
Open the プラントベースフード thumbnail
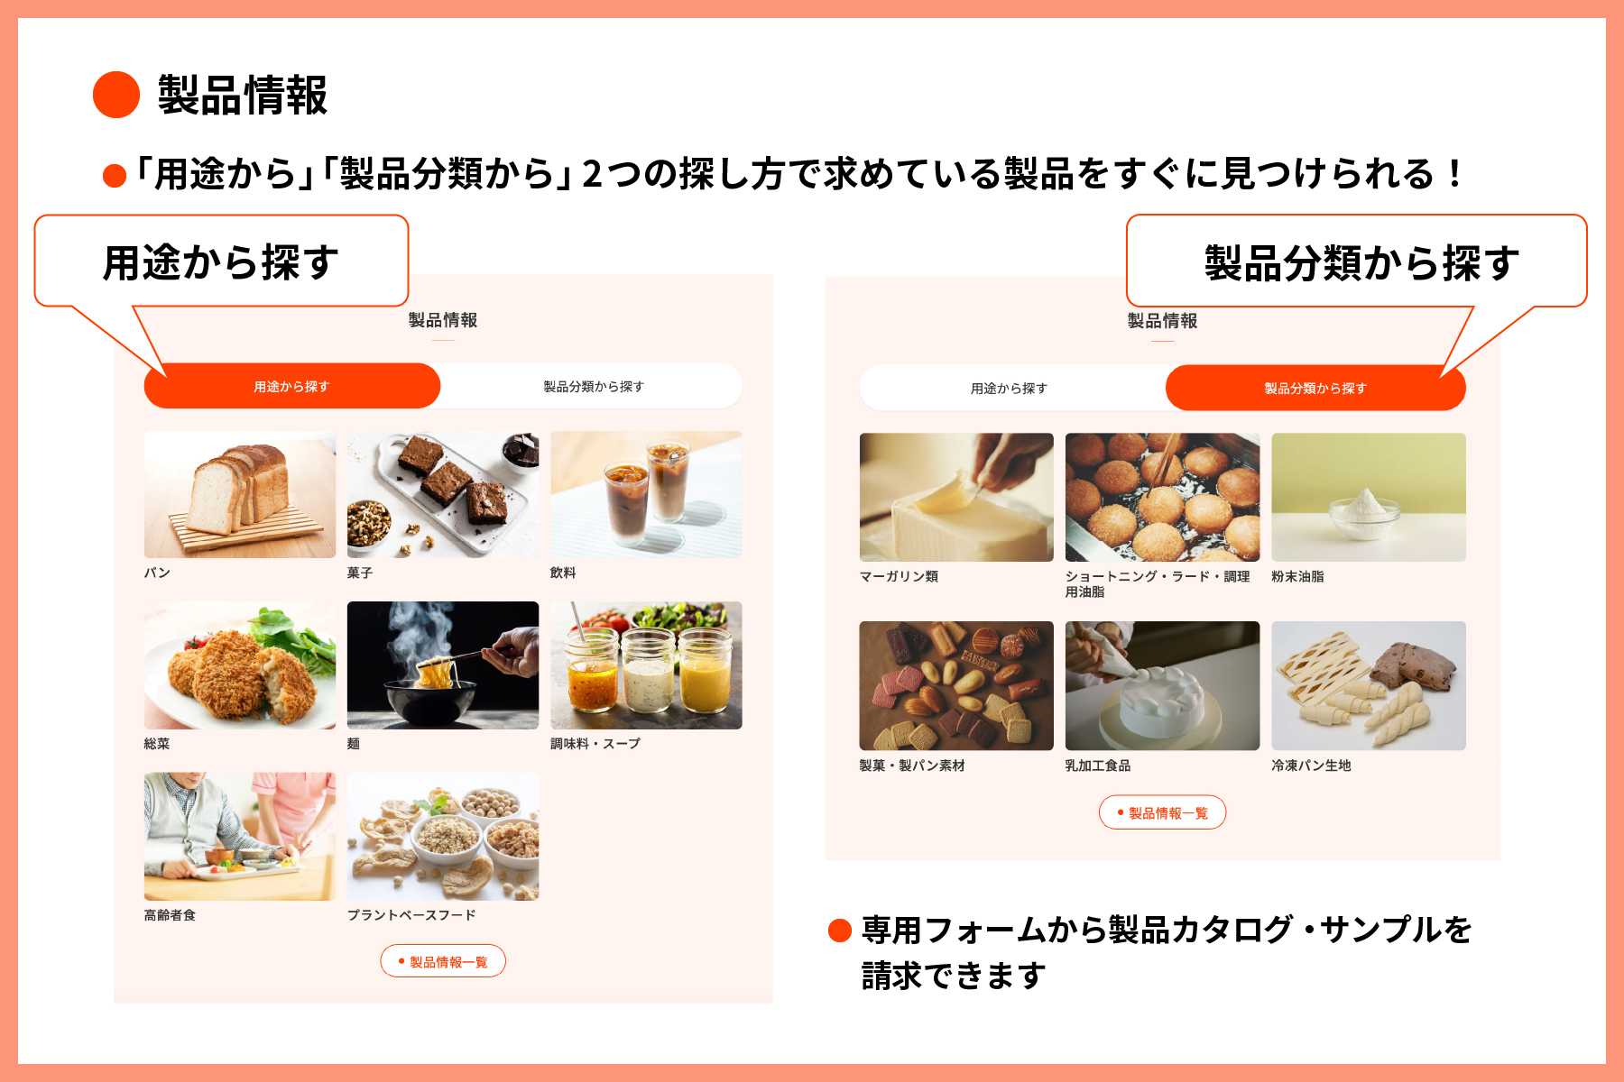tap(443, 836)
